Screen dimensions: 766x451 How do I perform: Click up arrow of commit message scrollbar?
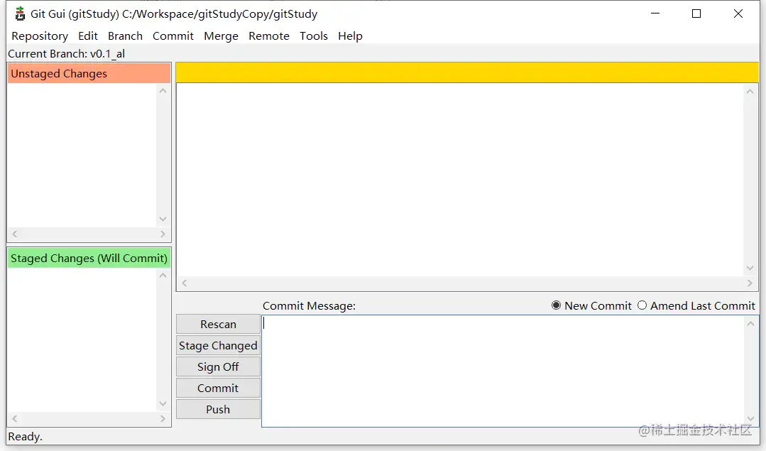pyautogui.click(x=751, y=323)
